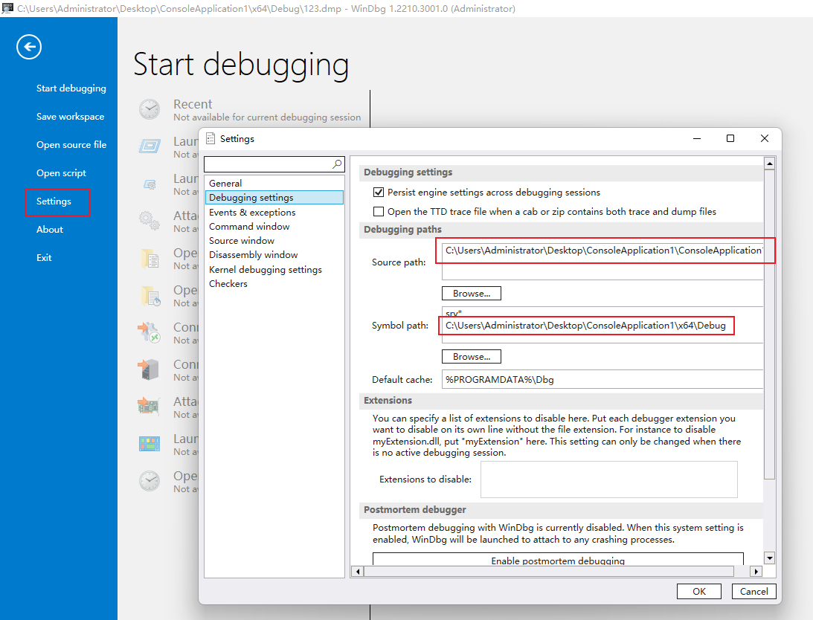Viewport: 813px width, 620px height.
Task: Click the back arrow circle icon
Action: point(29,48)
